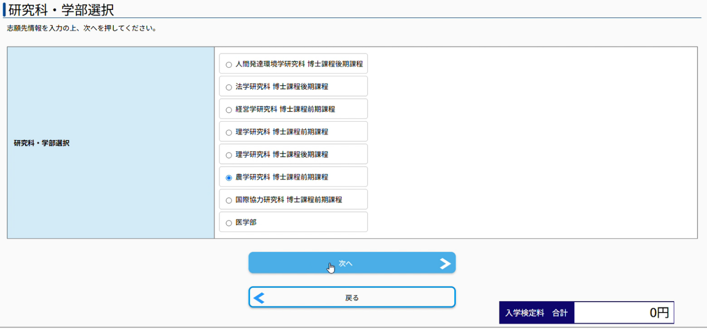This screenshot has width=707, height=329.
Task: Click the selected 農学研究科 radio circle
Action: (x=229, y=178)
